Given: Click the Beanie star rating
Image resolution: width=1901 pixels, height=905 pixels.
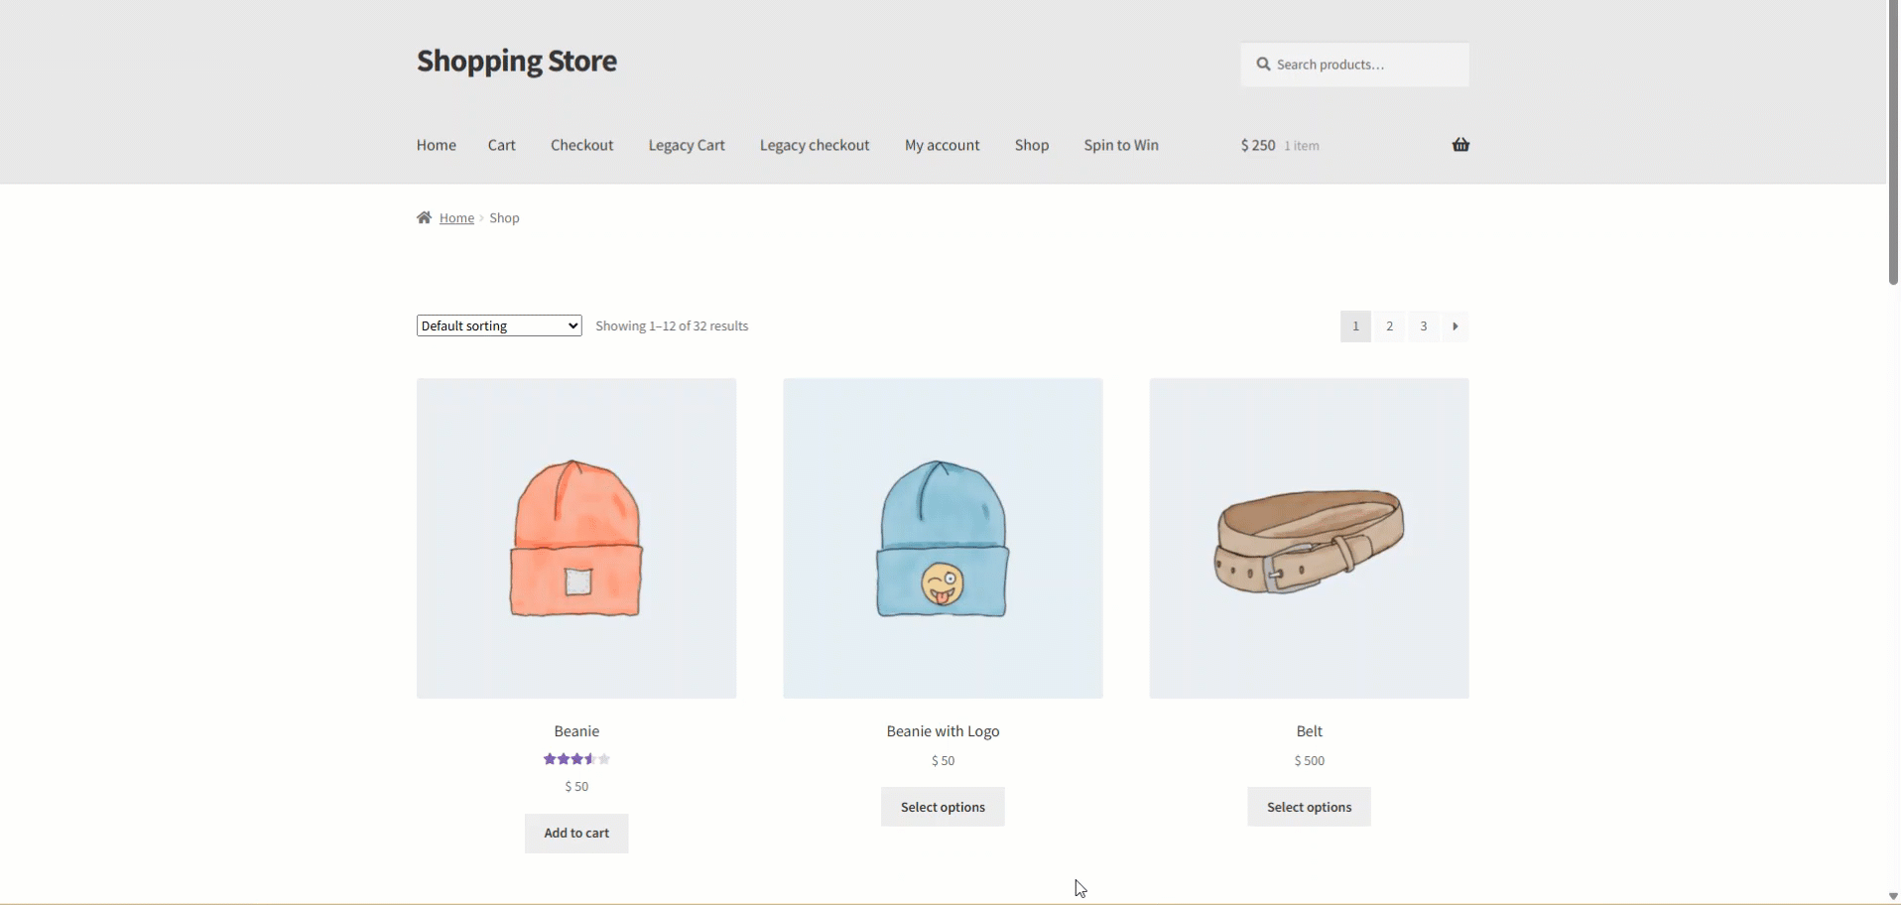Looking at the screenshot, I should 576,759.
